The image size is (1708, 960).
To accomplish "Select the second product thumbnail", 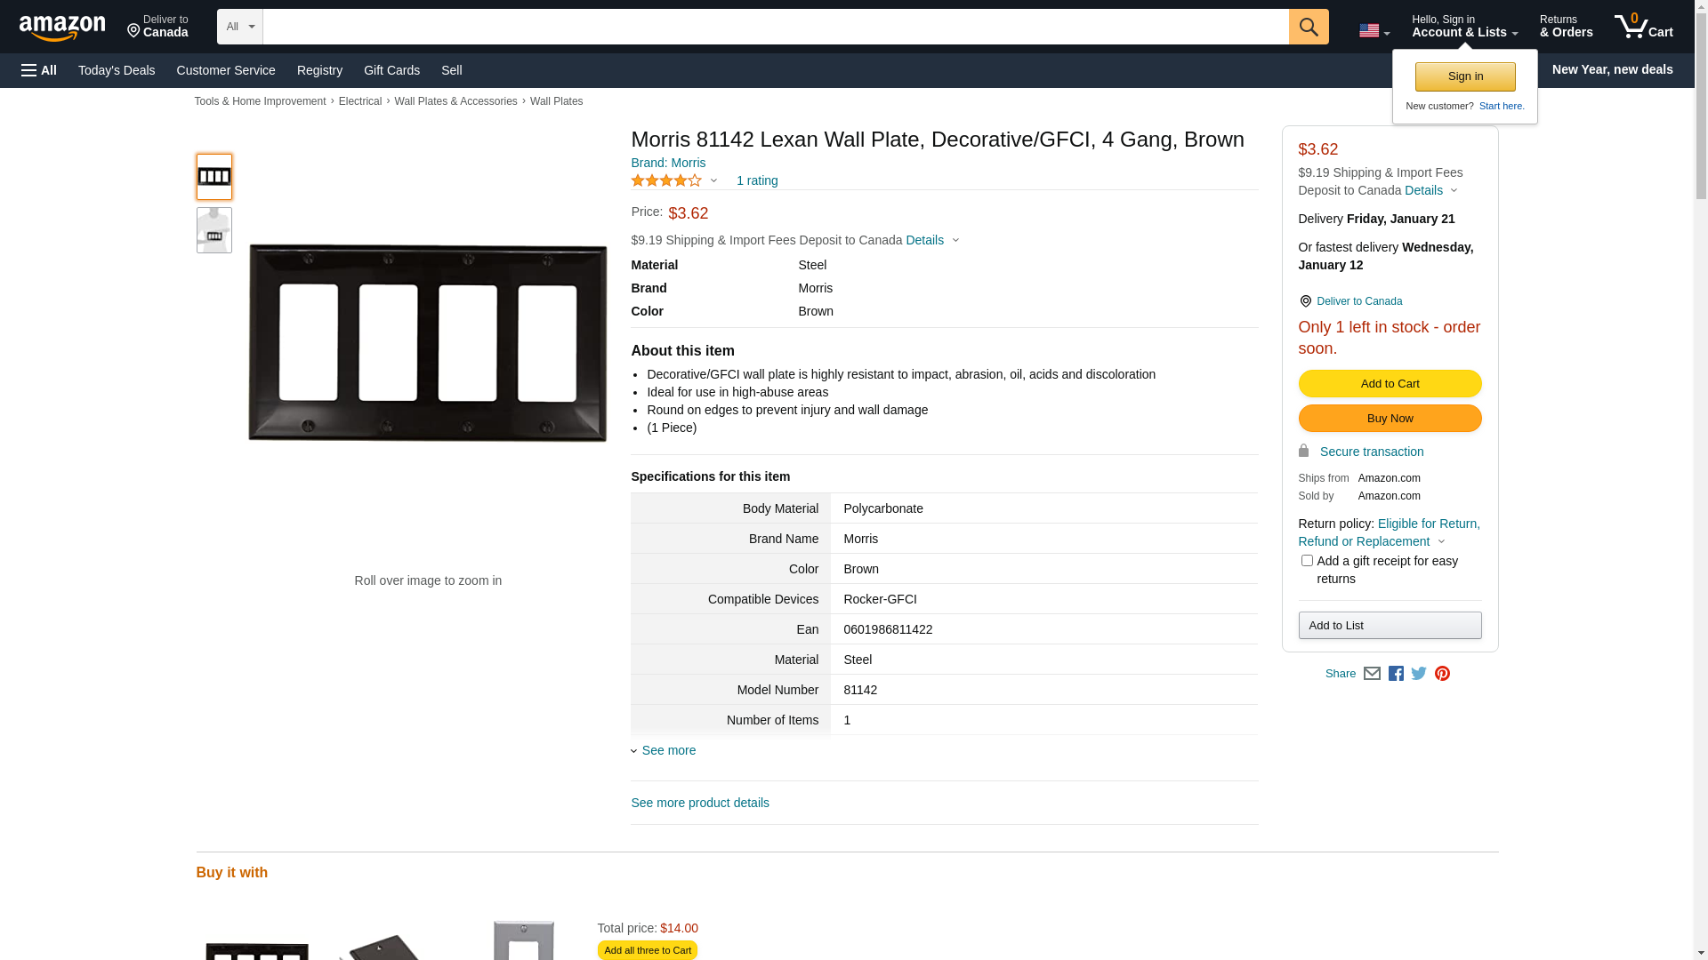I will (214, 230).
